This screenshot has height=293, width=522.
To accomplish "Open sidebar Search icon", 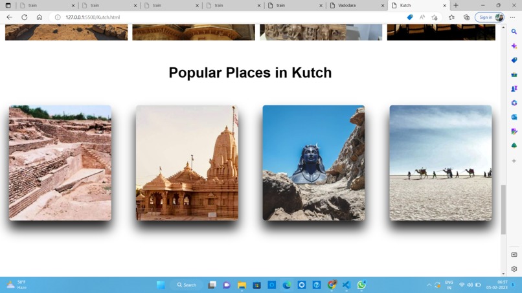I will [x=514, y=32].
